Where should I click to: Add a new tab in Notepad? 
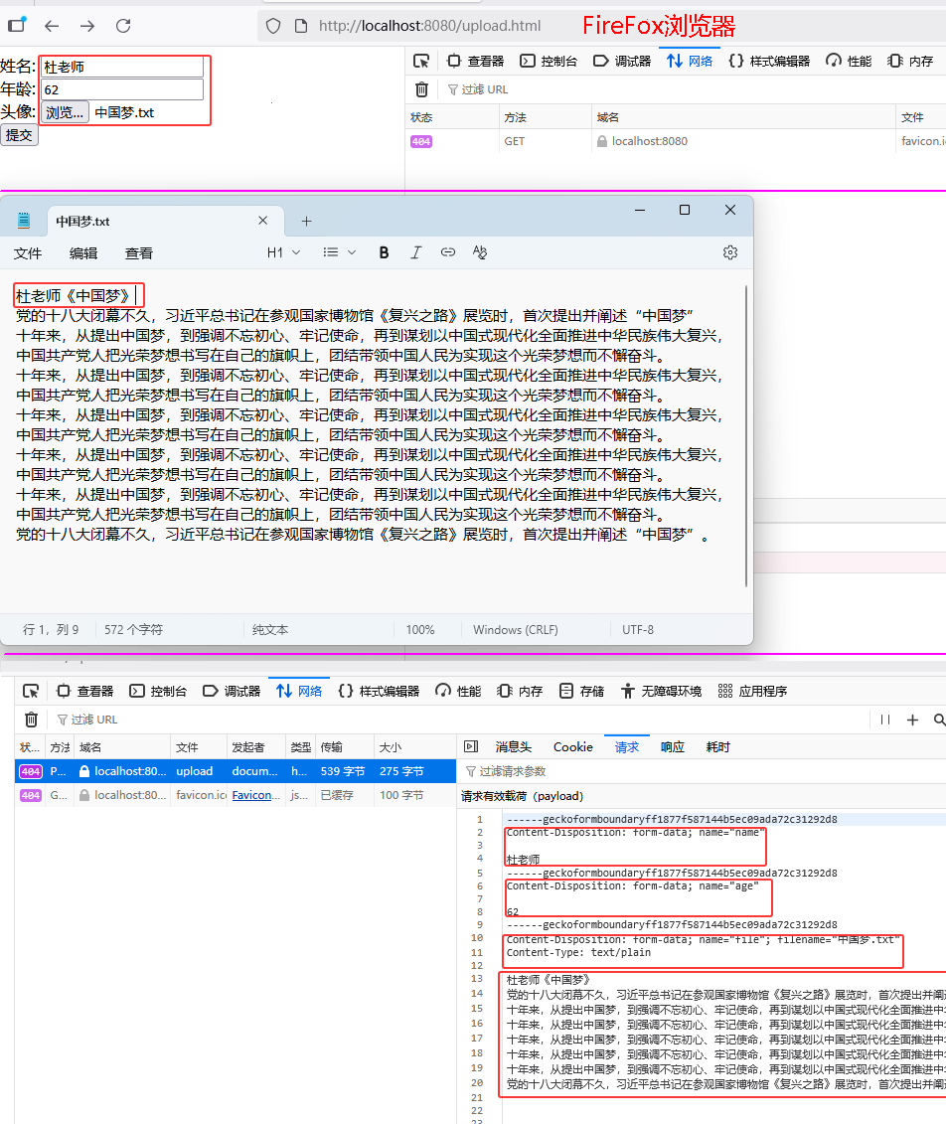pyautogui.click(x=306, y=221)
